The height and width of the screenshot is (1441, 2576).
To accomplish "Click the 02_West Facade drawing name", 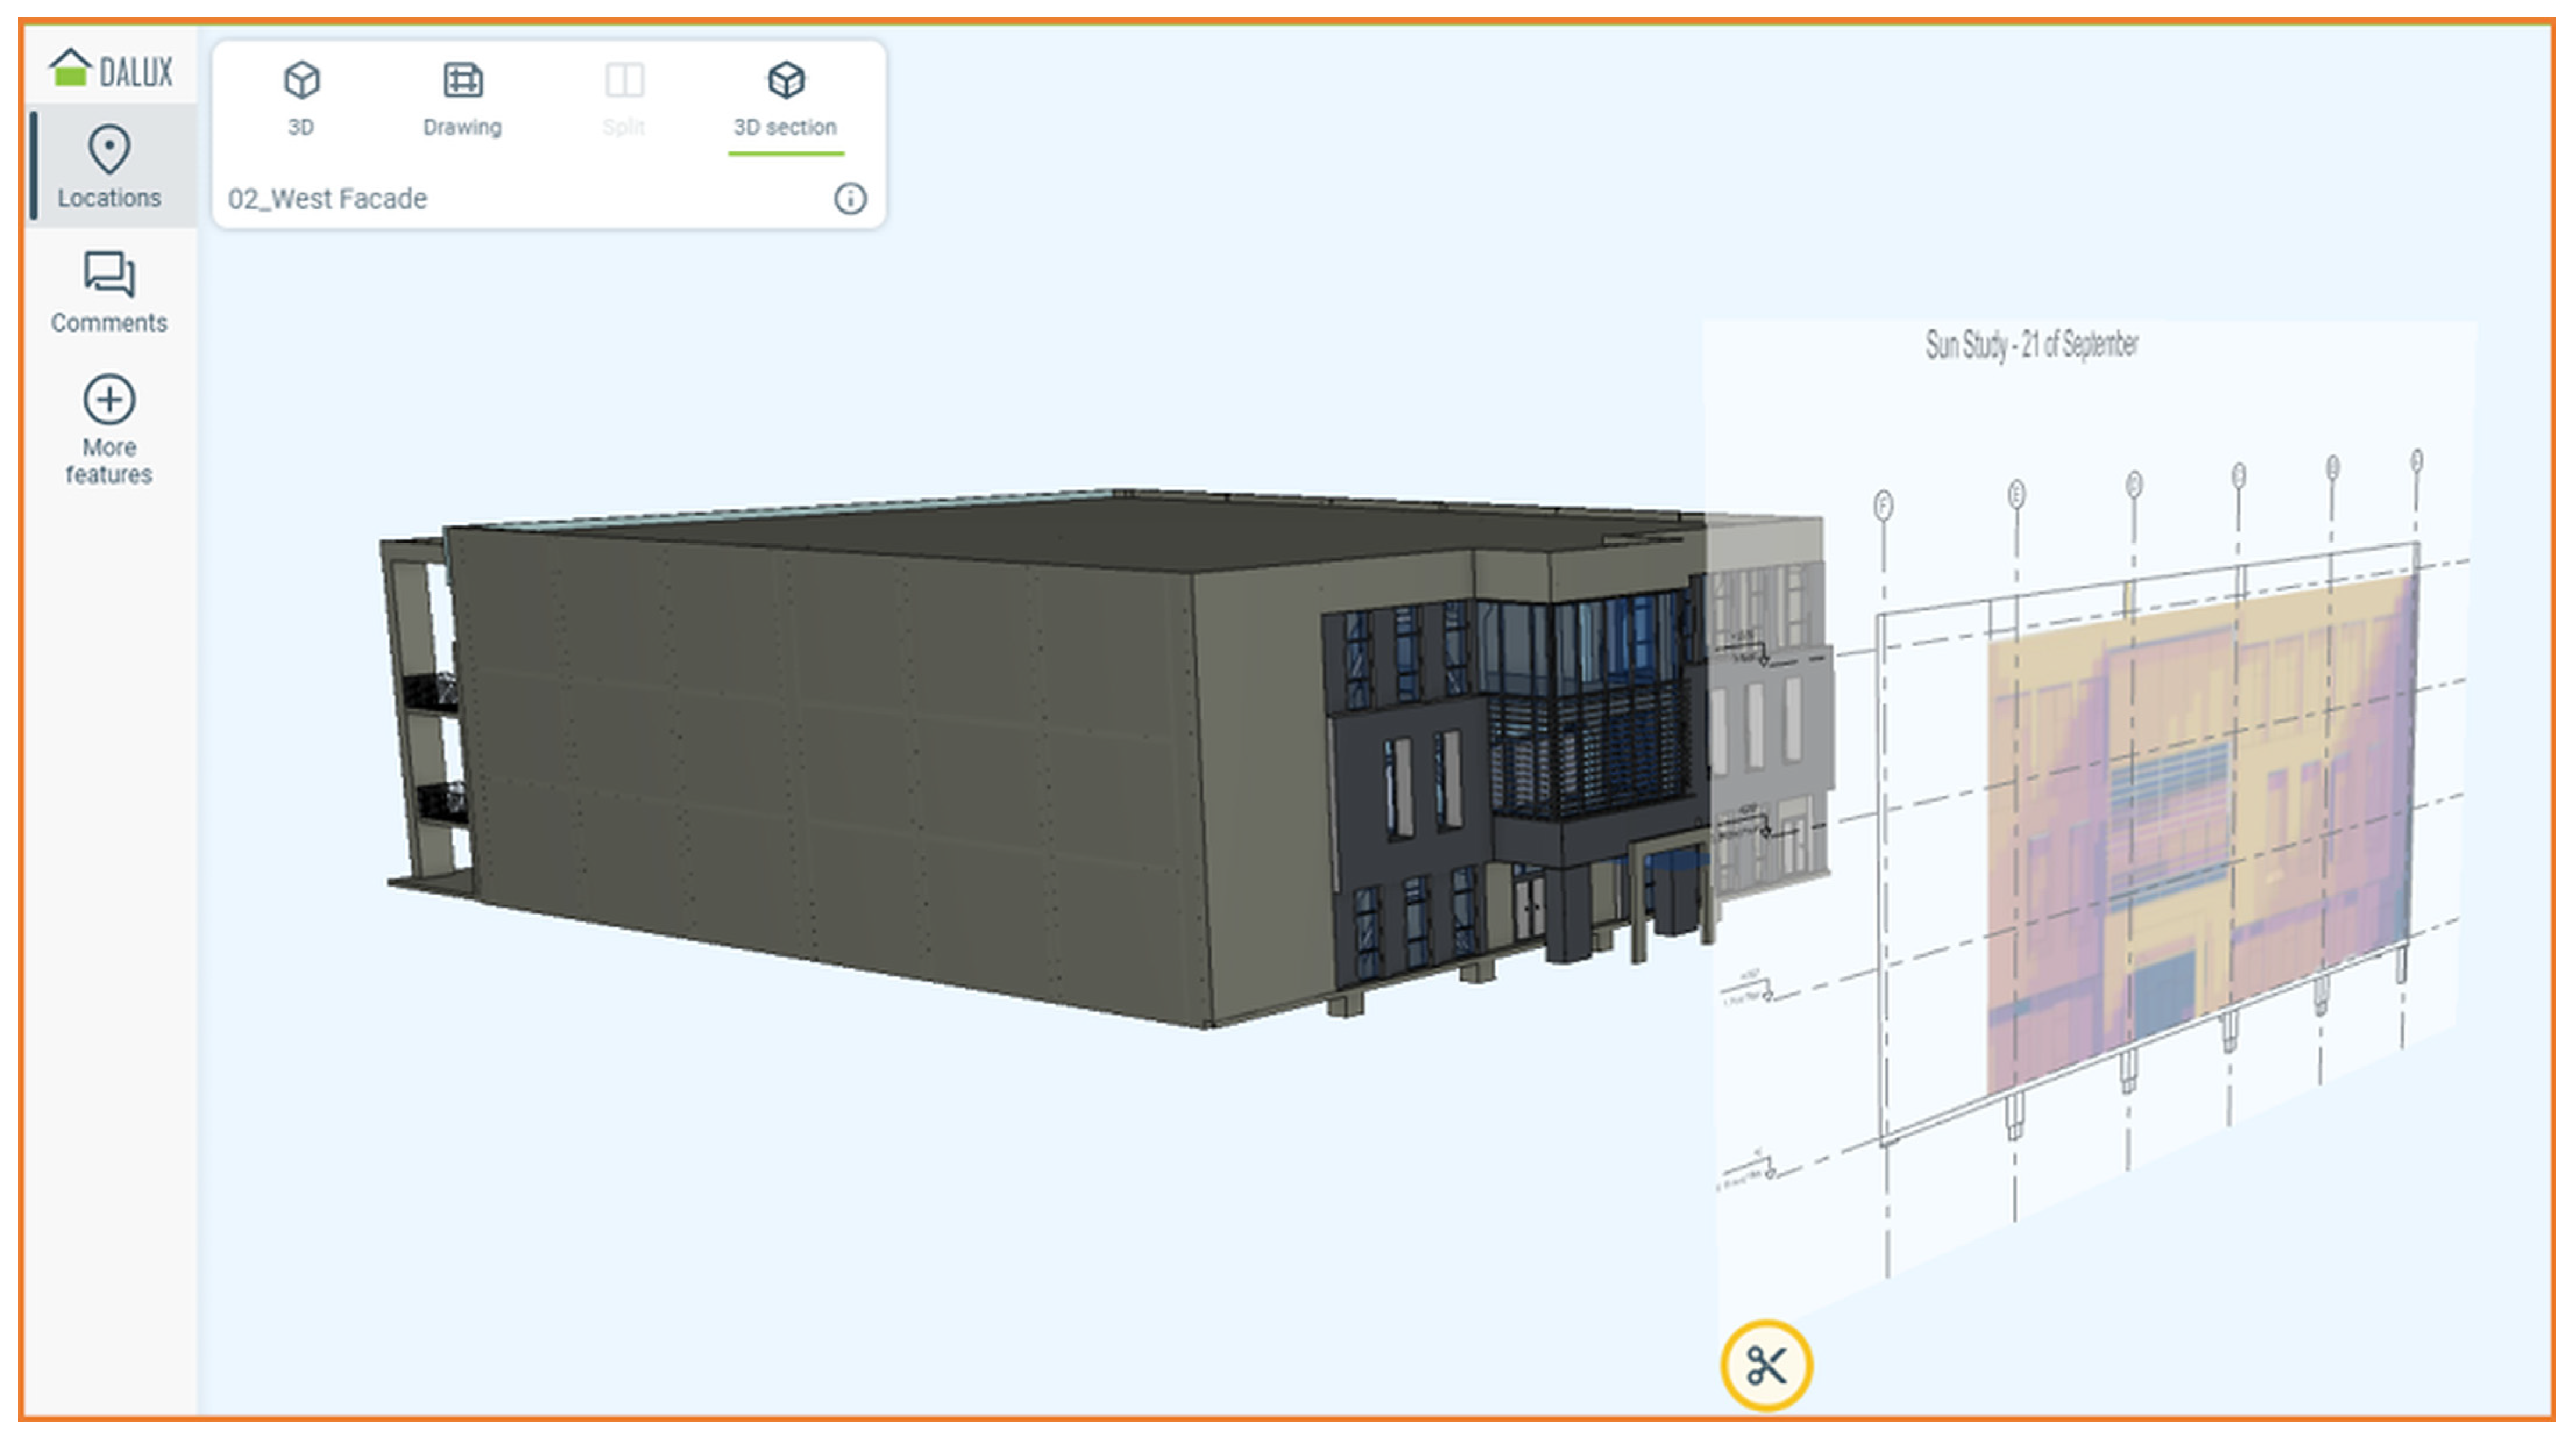I will pyautogui.click(x=327, y=199).
